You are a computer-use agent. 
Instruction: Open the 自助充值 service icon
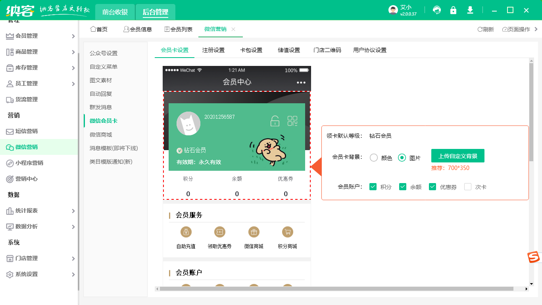(186, 232)
